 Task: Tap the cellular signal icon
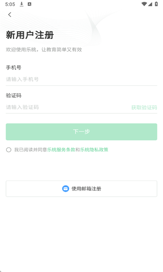150,4
